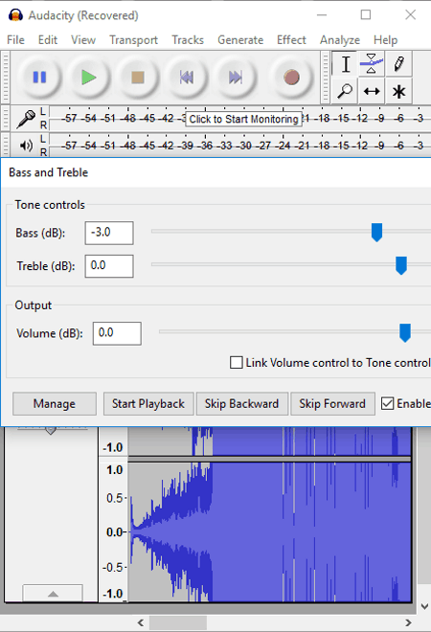Image resolution: width=431 pixels, height=632 pixels.
Task: Open the Edit menu
Action: (x=48, y=40)
